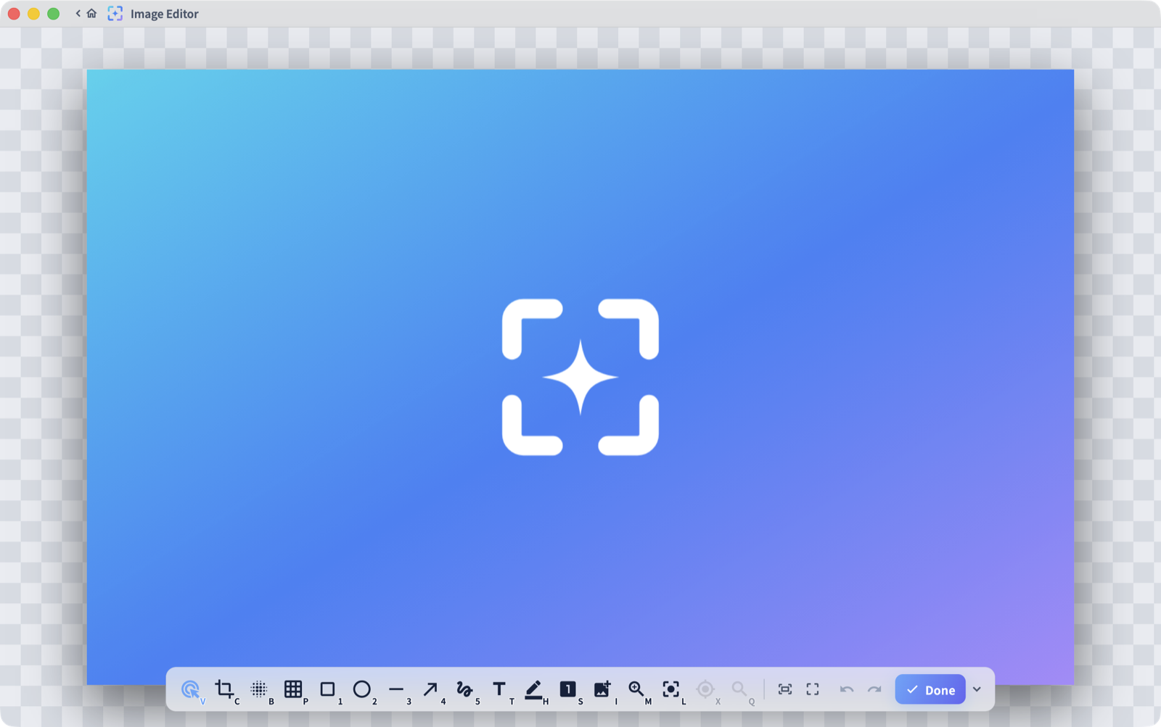Select the Rectangle shape tool
1161x727 pixels.
[x=327, y=689]
